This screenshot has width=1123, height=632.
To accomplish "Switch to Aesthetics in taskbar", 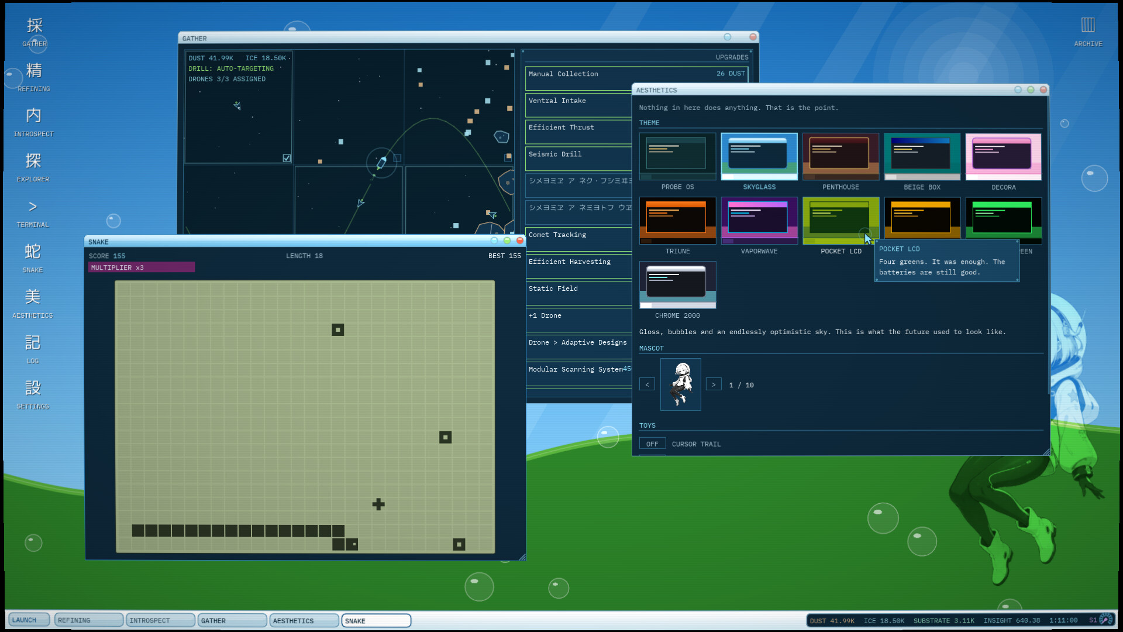I will (304, 620).
